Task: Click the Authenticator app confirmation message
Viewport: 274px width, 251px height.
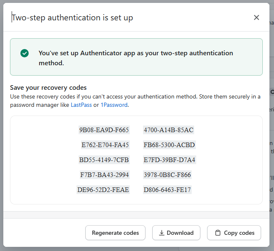Action: pos(136,58)
